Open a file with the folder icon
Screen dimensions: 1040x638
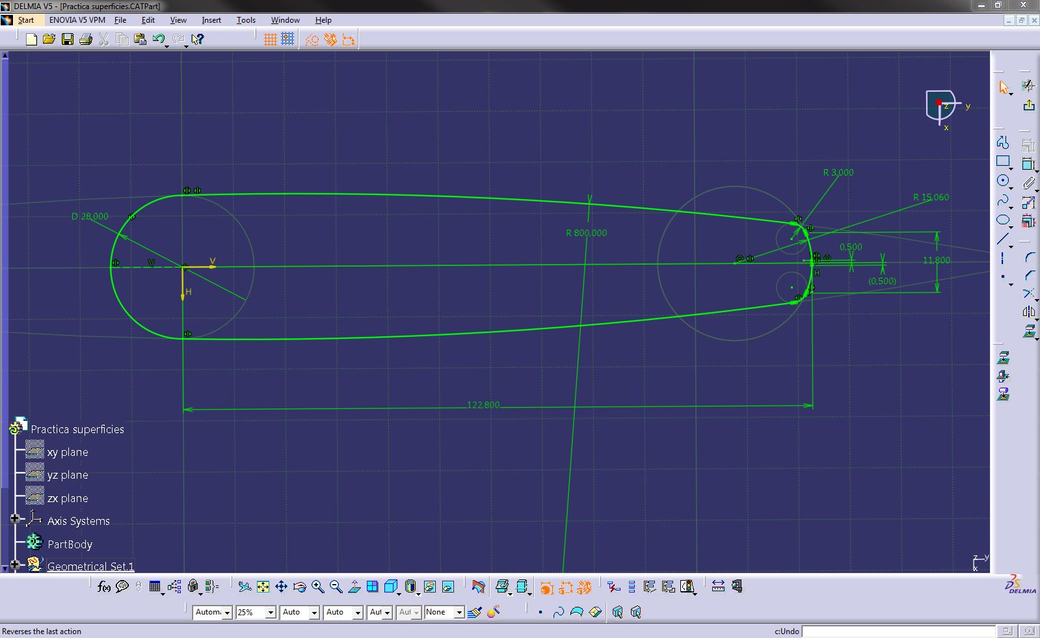pyautogui.click(x=49, y=40)
